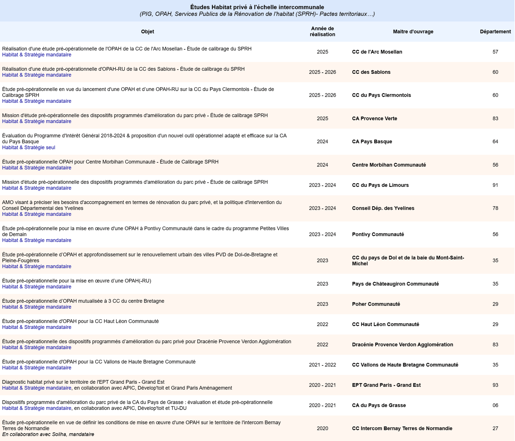Click the 'CC des Sablons' client cell
This screenshot has width=515, height=441.
point(371,72)
